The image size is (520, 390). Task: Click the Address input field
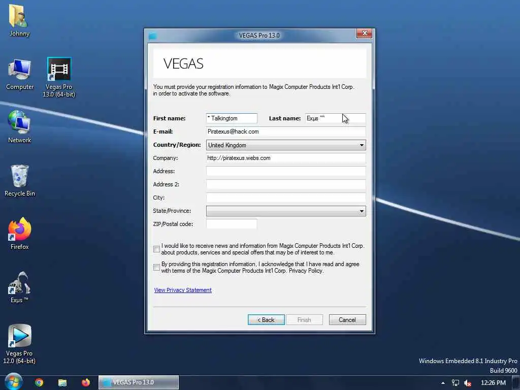tap(286, 172)
